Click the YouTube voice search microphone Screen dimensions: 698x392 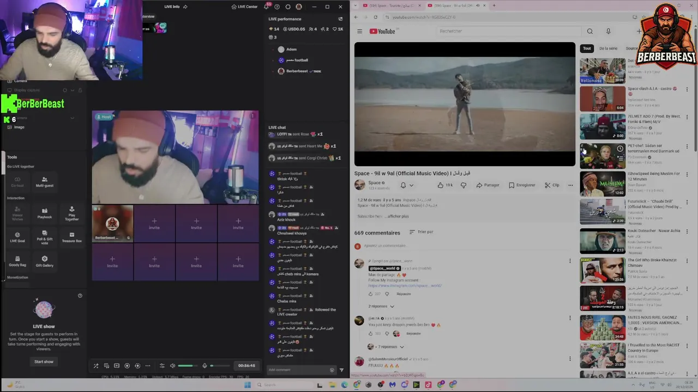(x=608, y=31)
